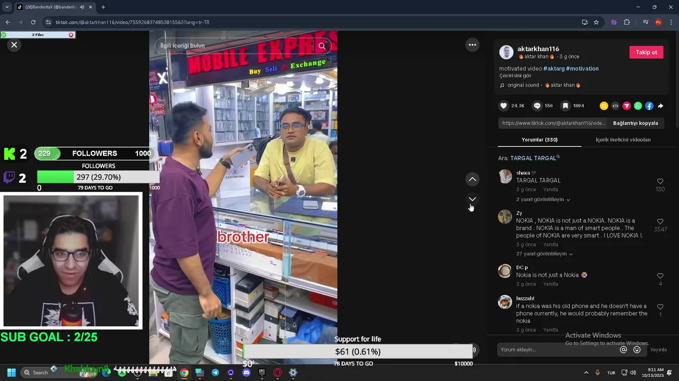Go to the previous video arrow
Viewport: 679px width, 381px height.
coord(472,179)
